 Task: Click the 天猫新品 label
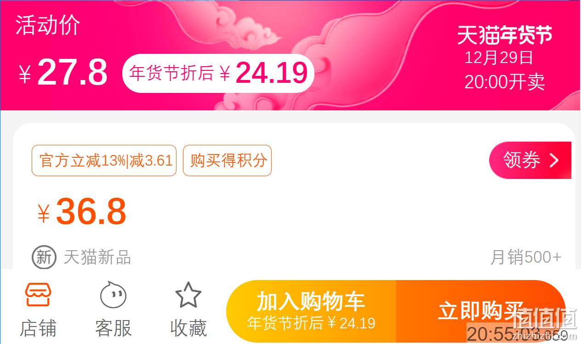(97, 257)
